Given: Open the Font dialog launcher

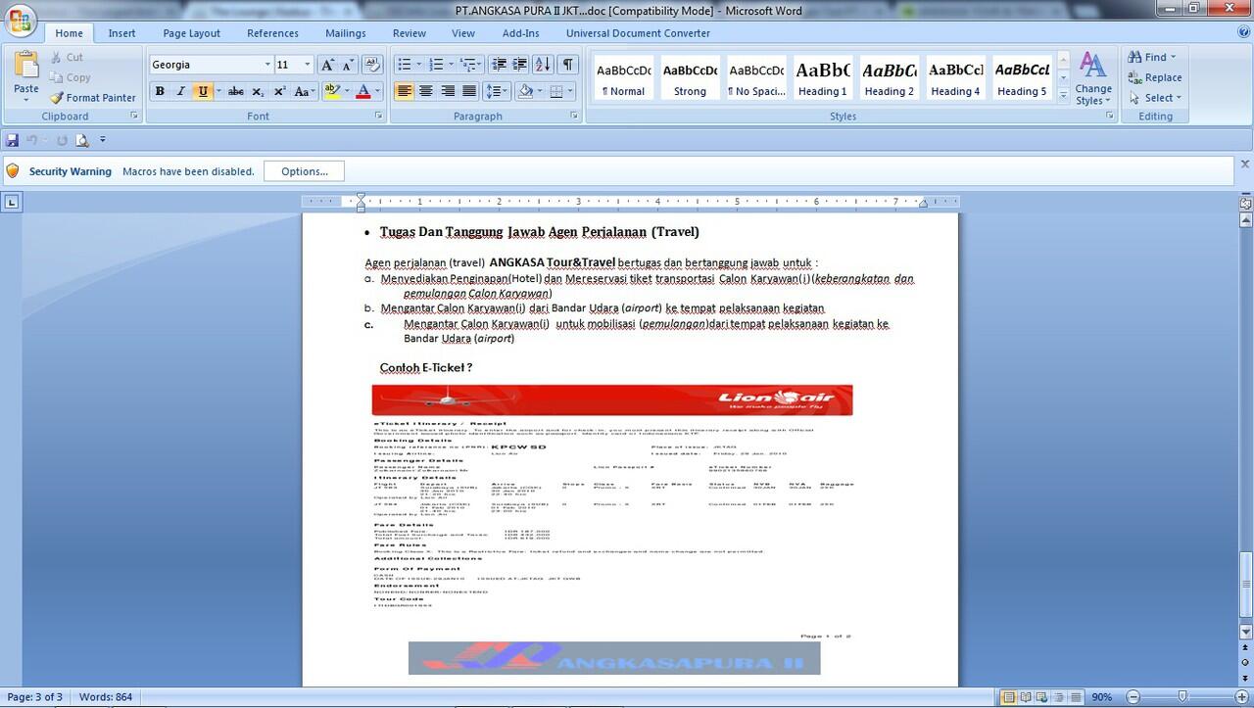Looking at the screenshot, I should pos(379,116).
